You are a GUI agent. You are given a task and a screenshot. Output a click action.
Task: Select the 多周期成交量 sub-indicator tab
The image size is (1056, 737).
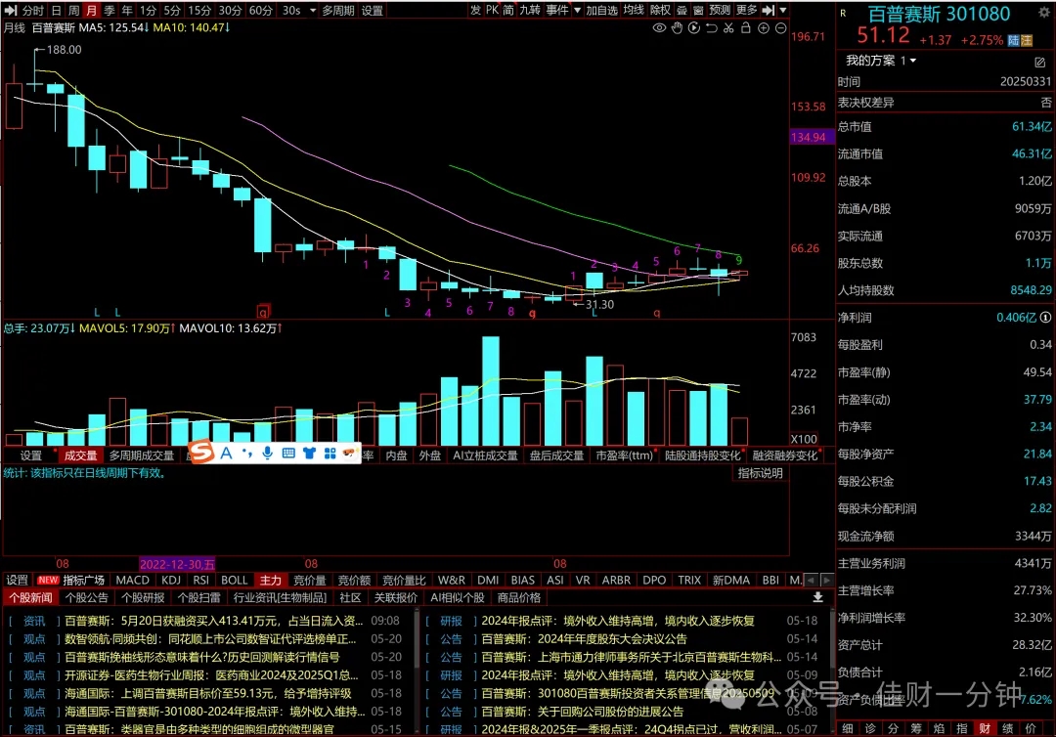point(142,455)
